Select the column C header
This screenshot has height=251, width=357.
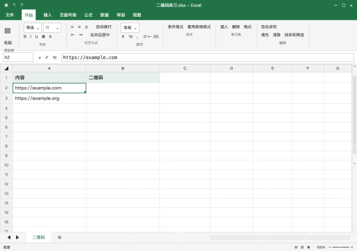(x=185, y=68)
